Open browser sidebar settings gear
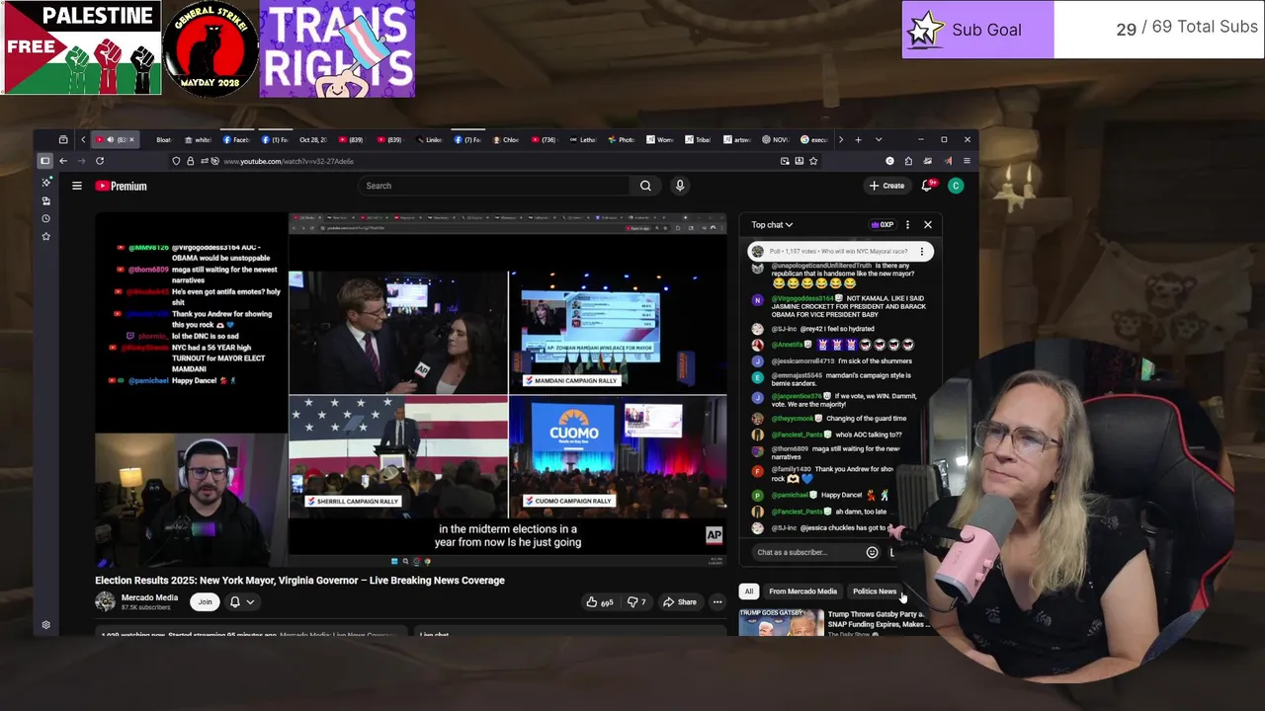Image resolution: width=1265 pixels, height=711 pixels. (x=45, y=625)
